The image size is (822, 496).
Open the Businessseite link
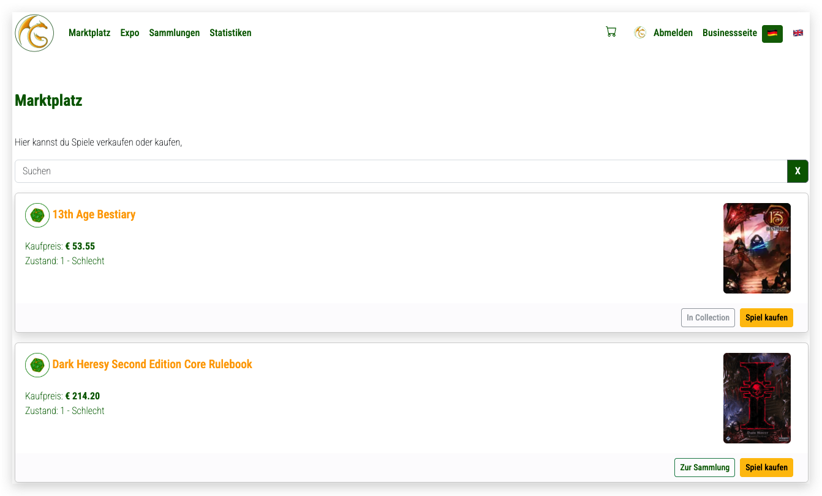pyautogui.click(x=730, y=33)
